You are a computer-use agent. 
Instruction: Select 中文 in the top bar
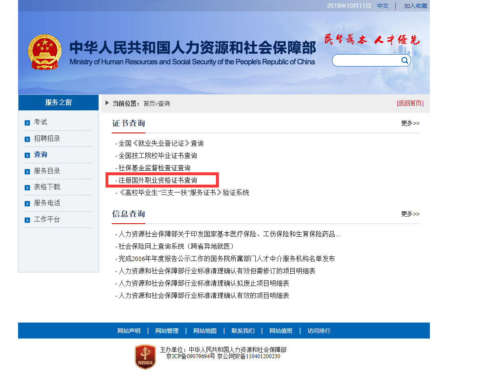pos(382,6)
